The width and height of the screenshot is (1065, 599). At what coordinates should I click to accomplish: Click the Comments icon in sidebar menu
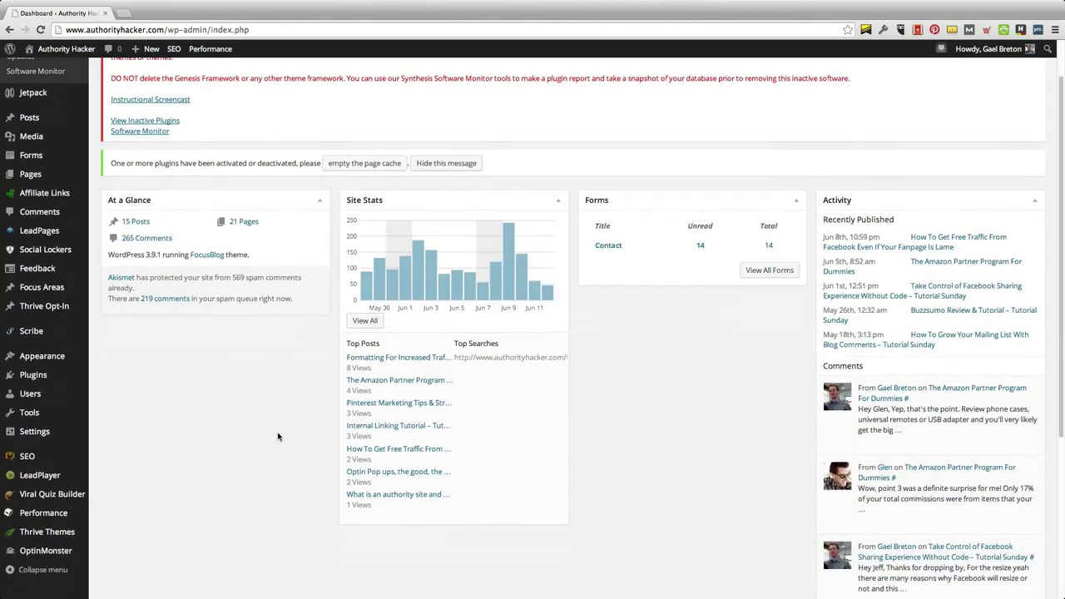coord(10,212)
